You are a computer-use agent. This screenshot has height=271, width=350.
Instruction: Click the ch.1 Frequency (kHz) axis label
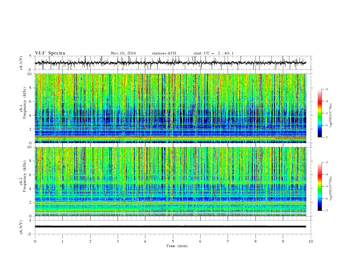[x=23, y=103]
